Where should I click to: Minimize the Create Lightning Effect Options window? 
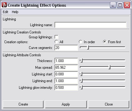[x=113, y=5]
